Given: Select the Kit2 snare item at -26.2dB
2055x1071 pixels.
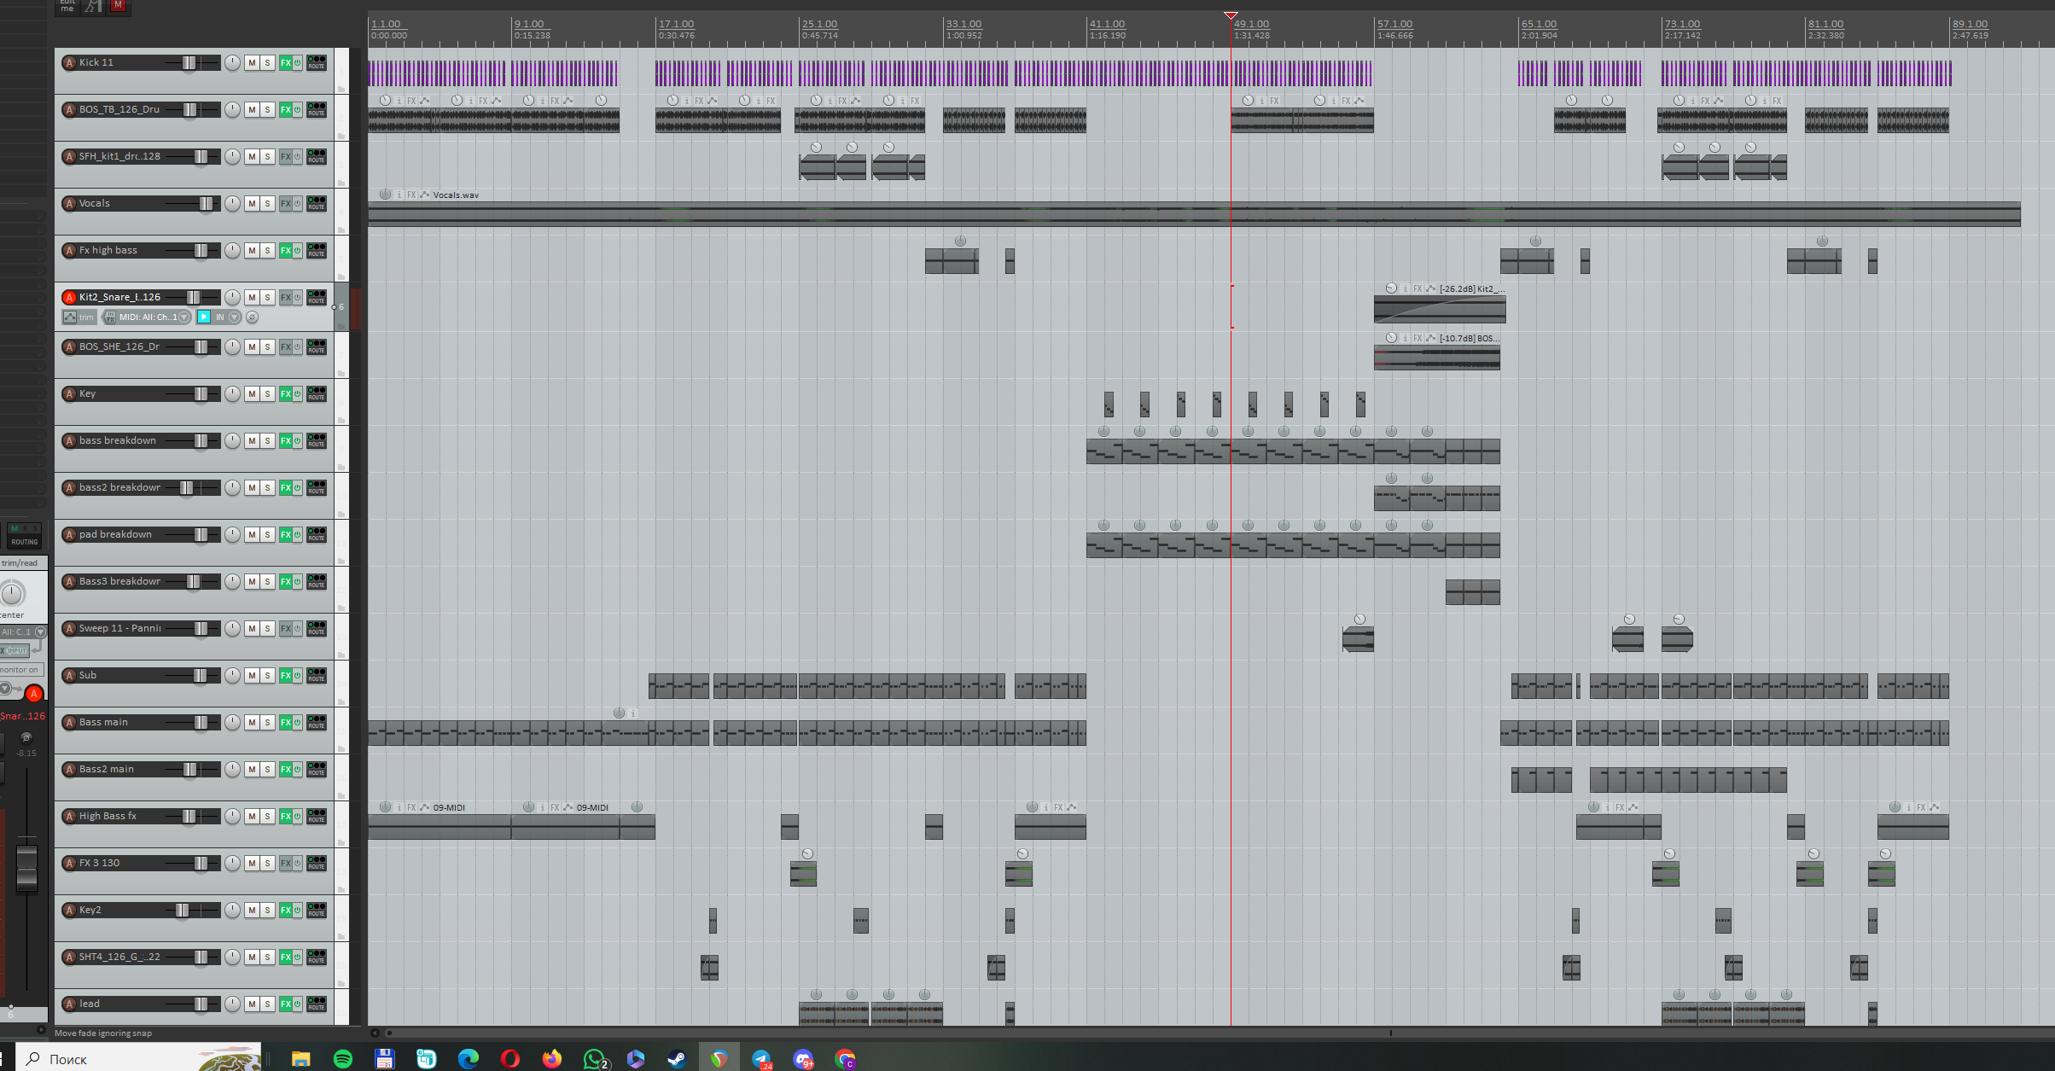Looking at the screenshot, I should click(x=1440, y=309).
